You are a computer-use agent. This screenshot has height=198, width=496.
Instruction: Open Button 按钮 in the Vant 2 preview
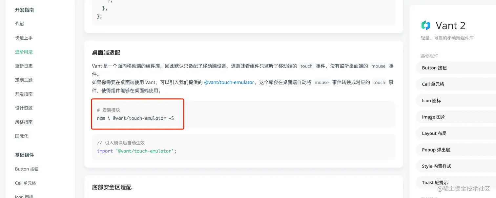[x=456, y=68]
